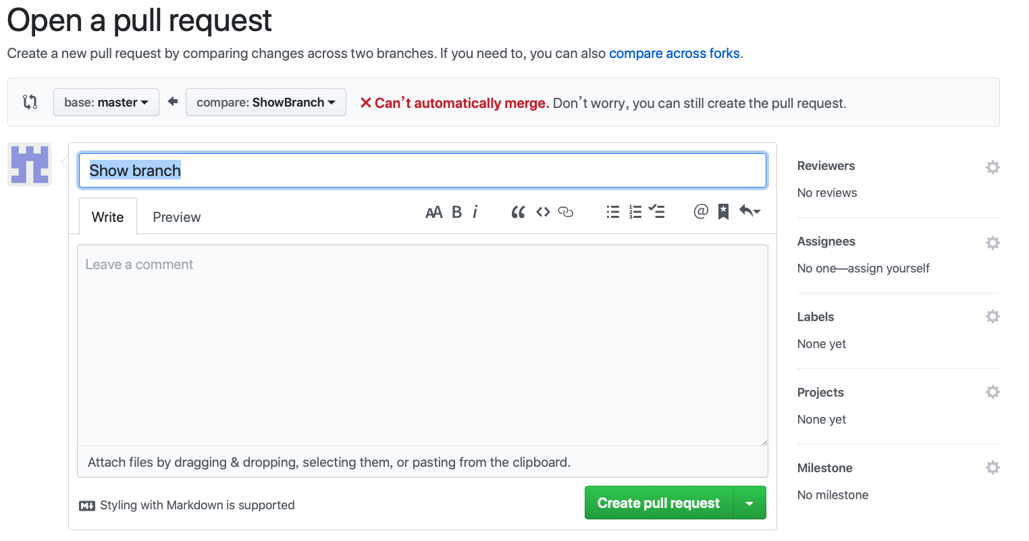Add a link with chain icon
This screenshot has height=541, width=1029.
click(566, 212)
